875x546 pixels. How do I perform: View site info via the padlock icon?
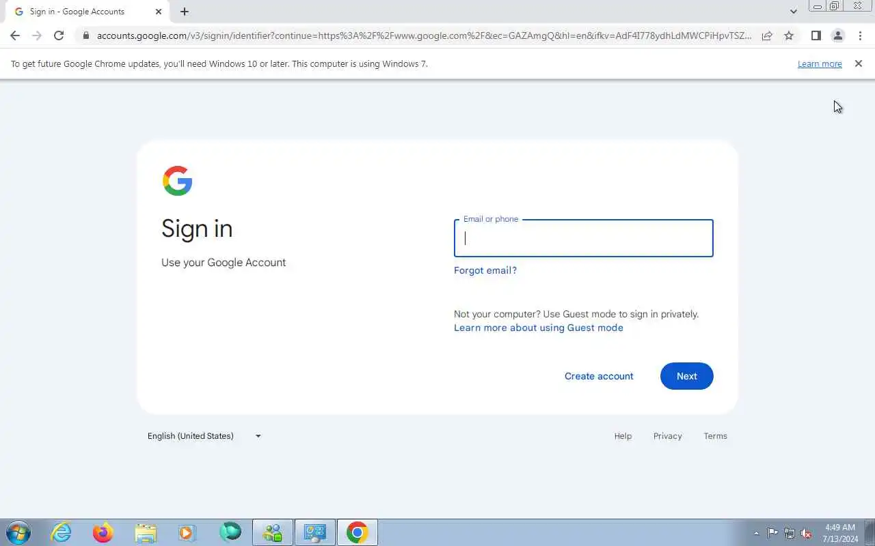pyautogui.click(x=85, y=35)
